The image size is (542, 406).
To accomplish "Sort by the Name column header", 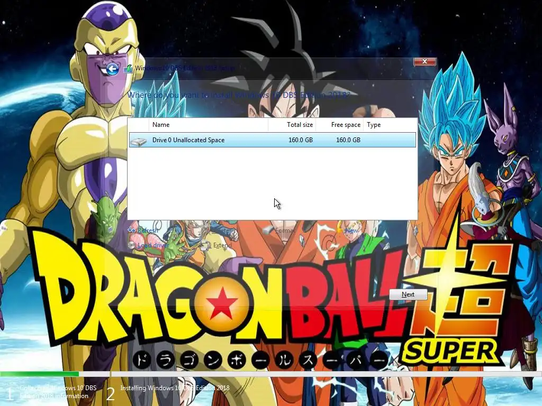I will (x=209, y=125).
